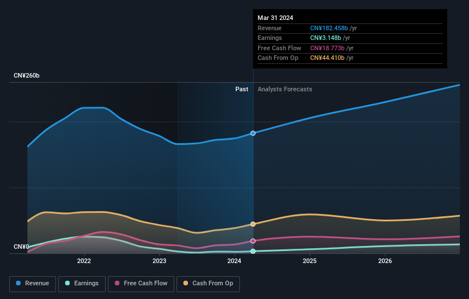Click the CN¥18.773b free cash flow value
This screenshot has height=299, width=469.
point(327,48)
